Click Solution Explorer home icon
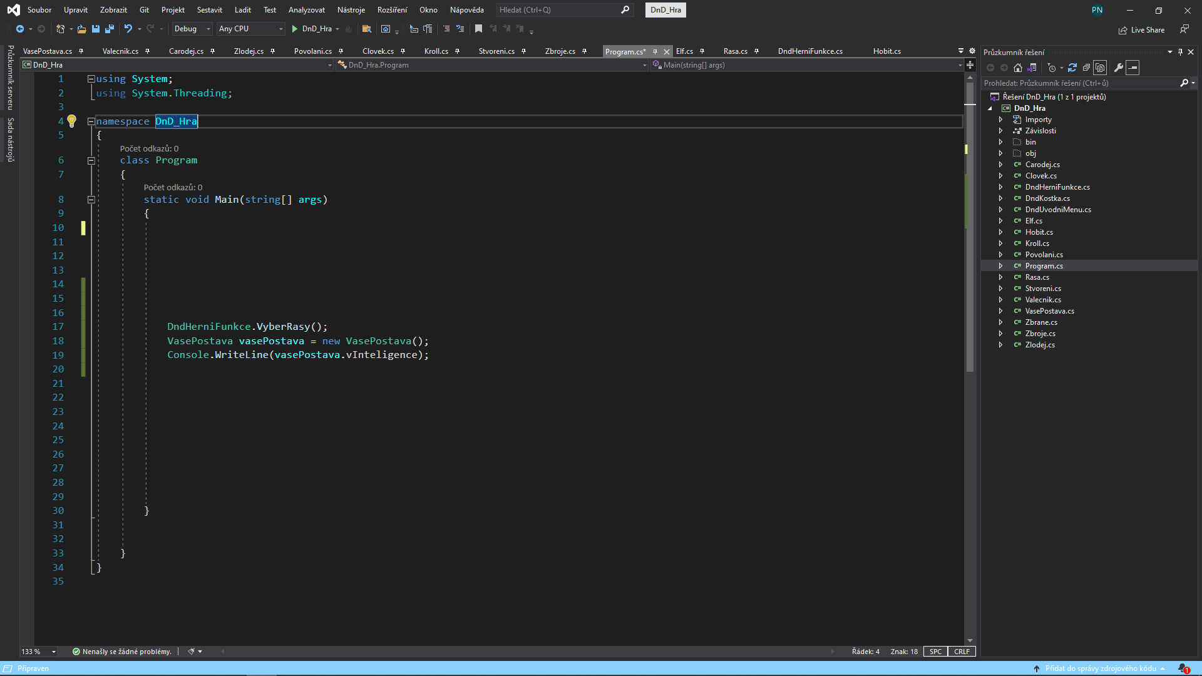 coord(1018,68)
